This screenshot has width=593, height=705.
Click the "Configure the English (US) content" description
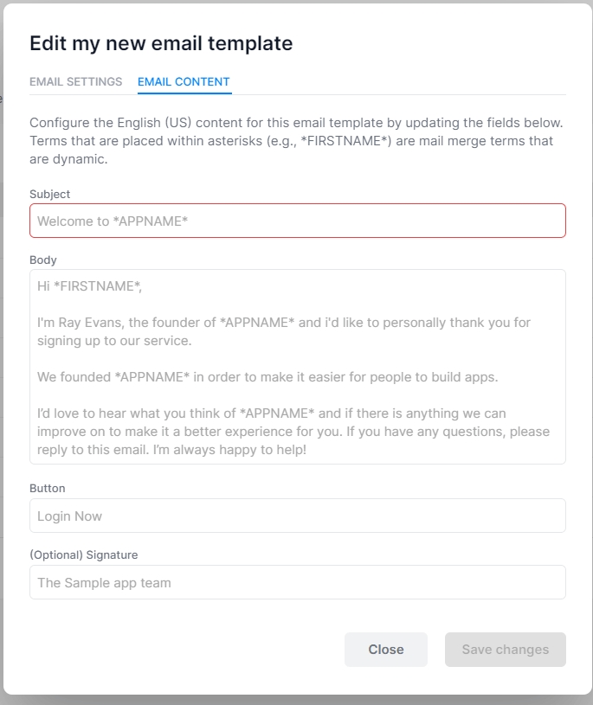pyautogui.click(x=296, y=141)
